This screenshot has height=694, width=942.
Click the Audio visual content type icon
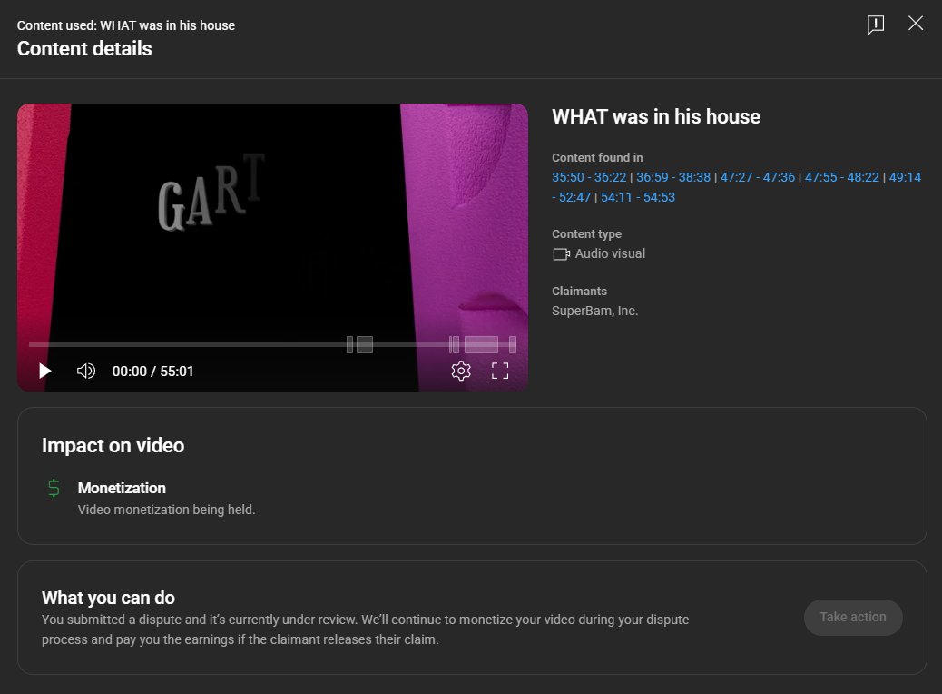561,253
